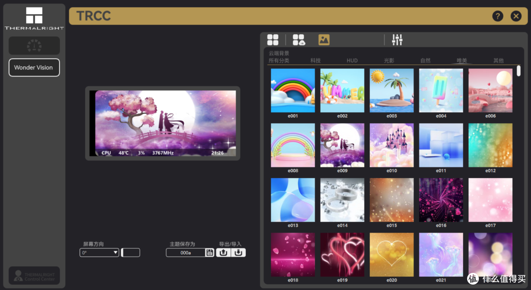This screenshot has width=531, height=290.
Task: Choose the e019 neon hearts thumbnail
Action: [x=342, y=255]
